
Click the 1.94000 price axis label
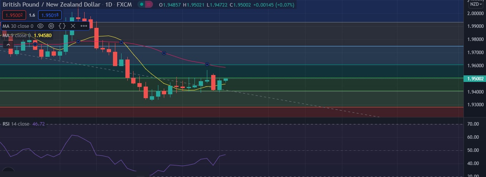475,92
